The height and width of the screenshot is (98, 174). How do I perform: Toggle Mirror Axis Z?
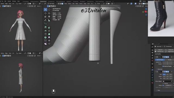tap(171, 74)
